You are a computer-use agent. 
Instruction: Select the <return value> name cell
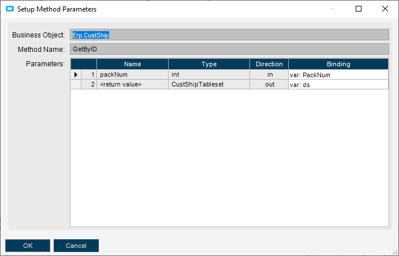click(x=132, y=84)
